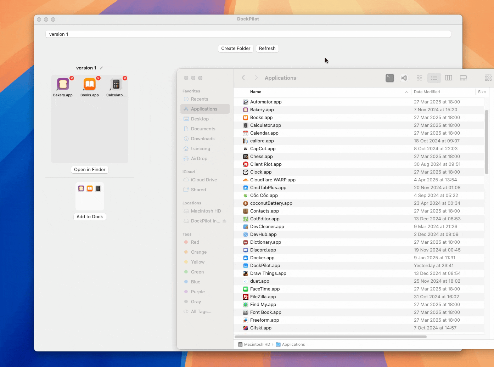494x367 pixels.
Task: Remove Books.app using its red X badge
Action: tap(99, 78)
